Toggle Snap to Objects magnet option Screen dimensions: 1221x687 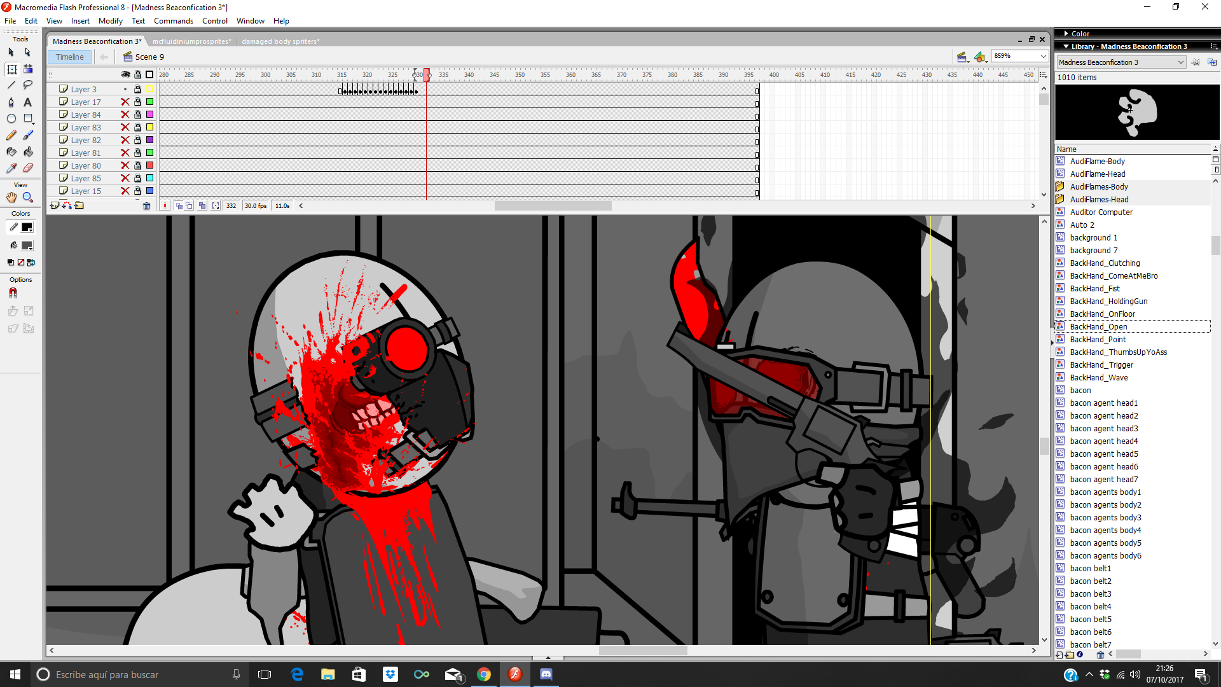[13, 293]
